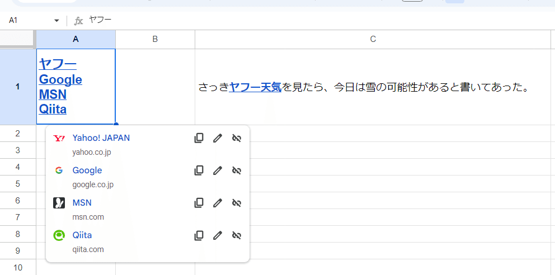
Task: Click the select-all corner box
Action: pyautogui.click(x=17, y=38)
